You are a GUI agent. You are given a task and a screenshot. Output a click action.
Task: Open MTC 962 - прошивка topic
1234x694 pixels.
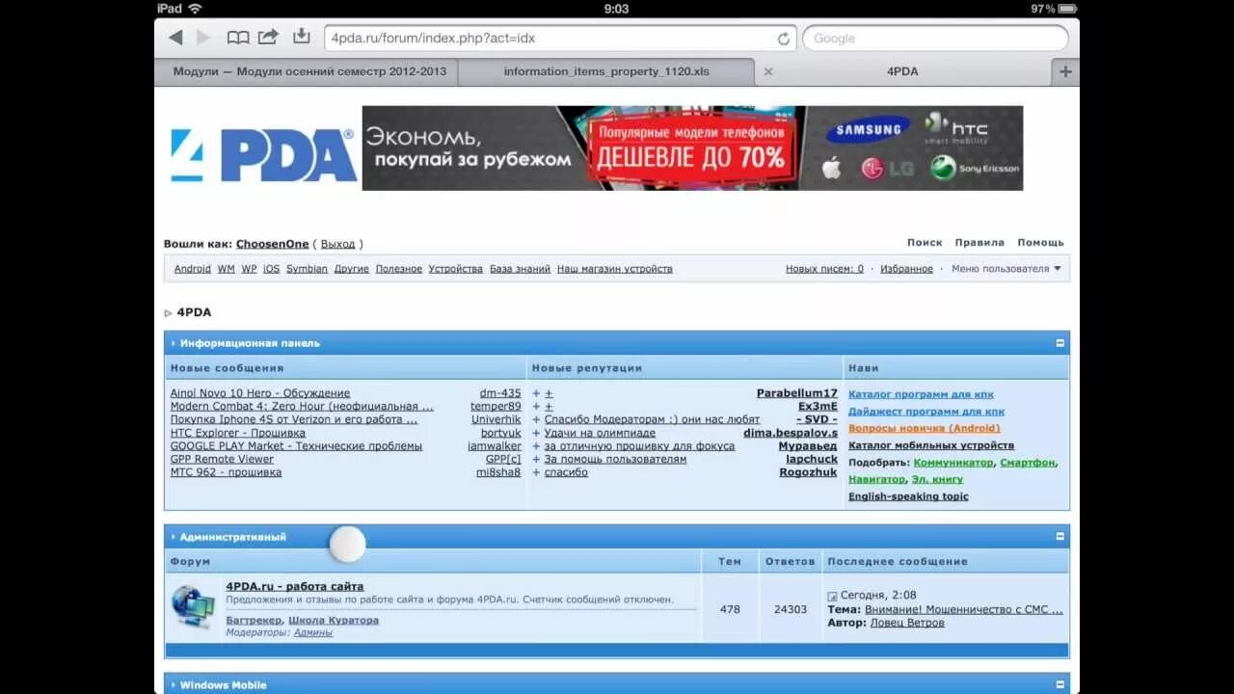pyautogui.click(x=227, y=472)
